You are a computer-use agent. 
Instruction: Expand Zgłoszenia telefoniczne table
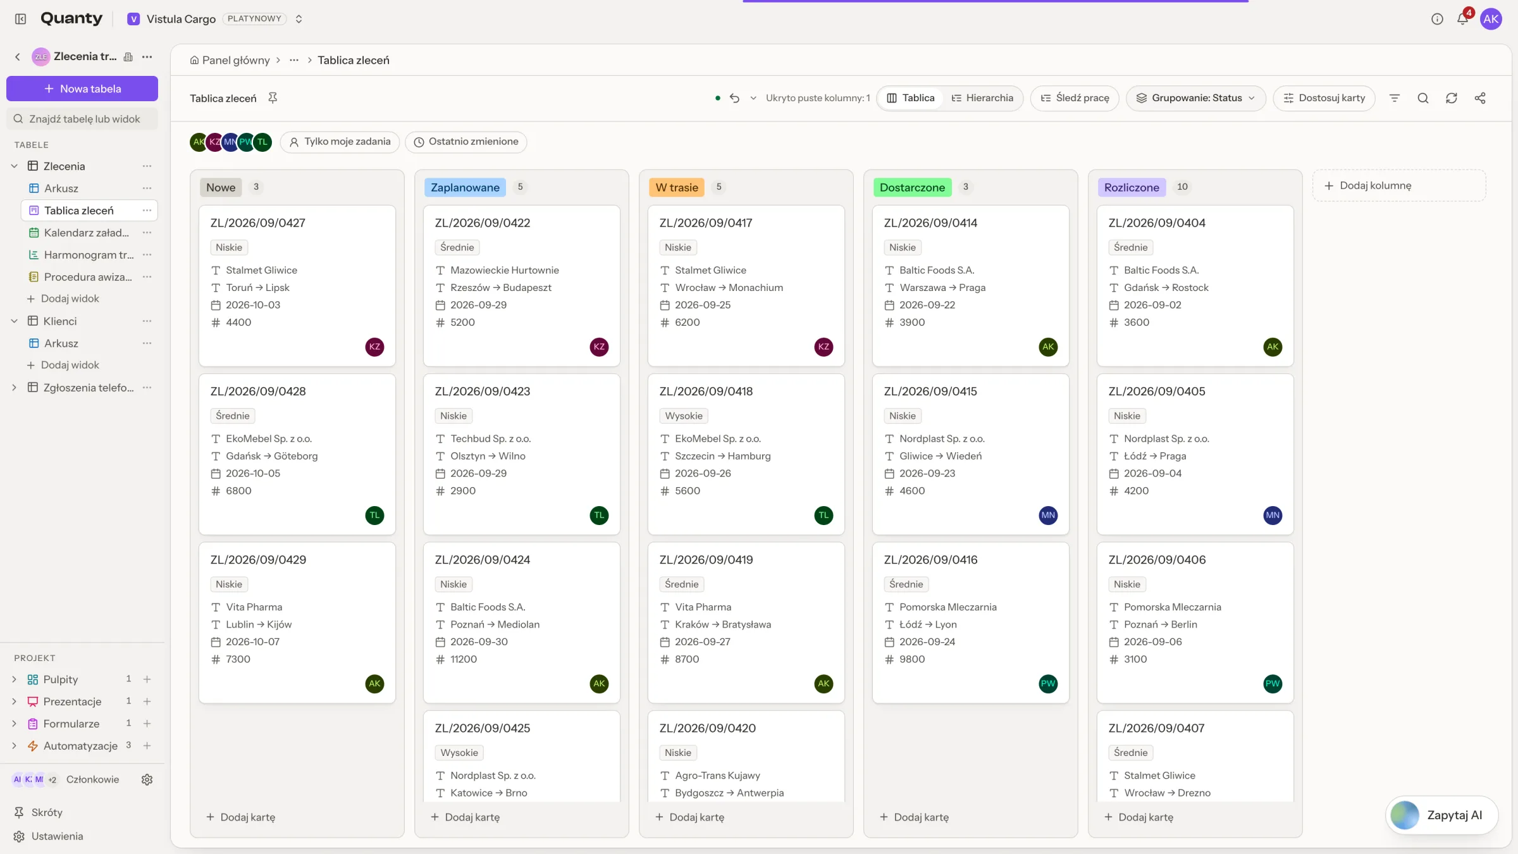point(14,388)
